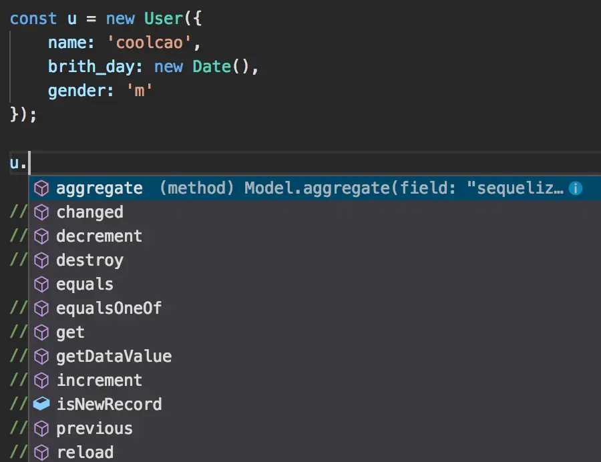Click the method icon beside equals
This screenshot has height=462, width=601.
point(41,284)
